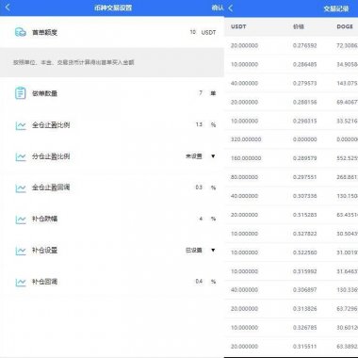Edit the 做单数量 value 7

pyautogui.click(x=201, y=93)
